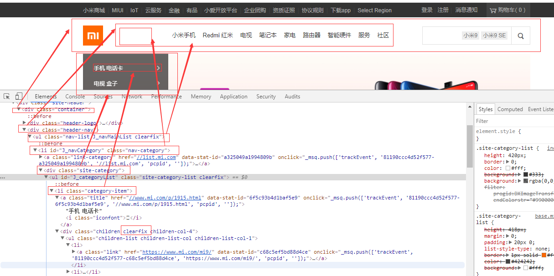This screenshot has height=276, width=554.
Task: Click the Elements panel vertical scrollbar
Action: (470, 146)
